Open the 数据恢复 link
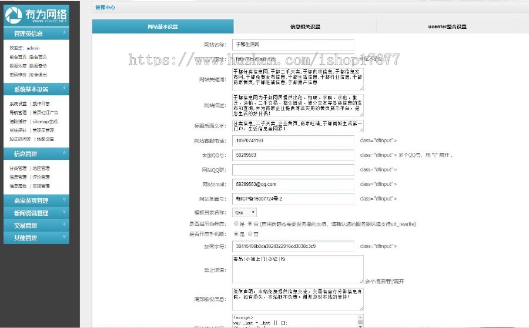Image resolution: width=529 pixels, height=328 pixels. point(18,65)
